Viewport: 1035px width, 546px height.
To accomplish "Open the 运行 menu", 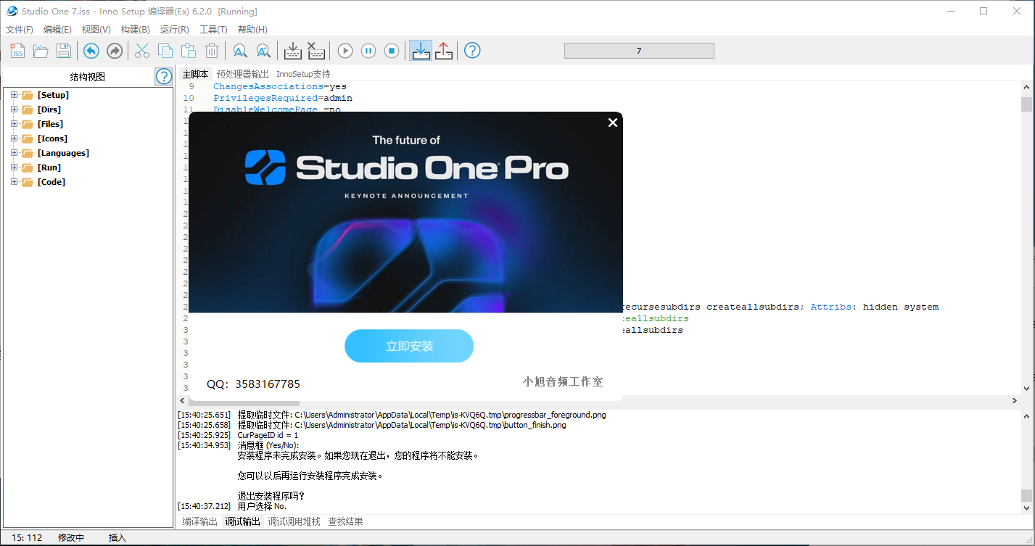I will [x=174, y=29].
